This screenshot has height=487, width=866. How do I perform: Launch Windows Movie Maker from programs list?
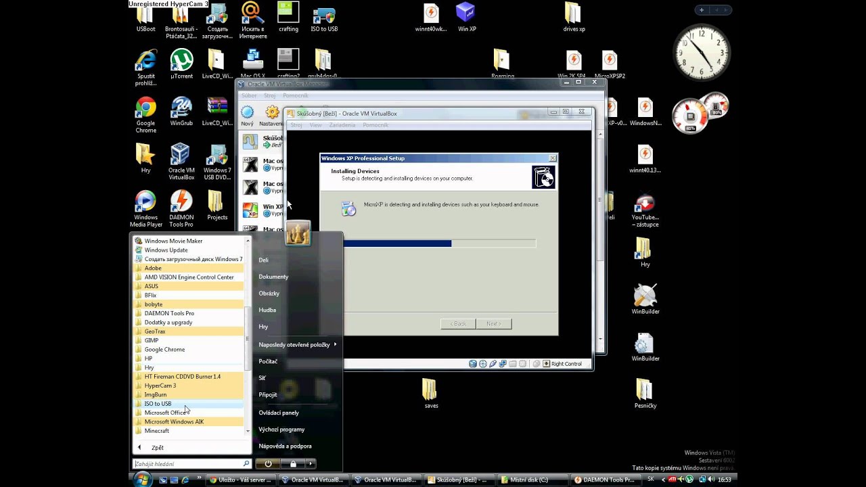tap(189, 241)
